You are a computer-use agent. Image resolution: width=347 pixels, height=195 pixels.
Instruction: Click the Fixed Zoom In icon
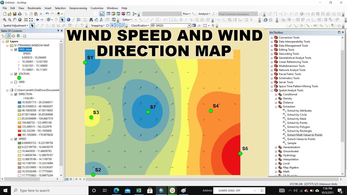pyautogui.click(x=26, y=19)
